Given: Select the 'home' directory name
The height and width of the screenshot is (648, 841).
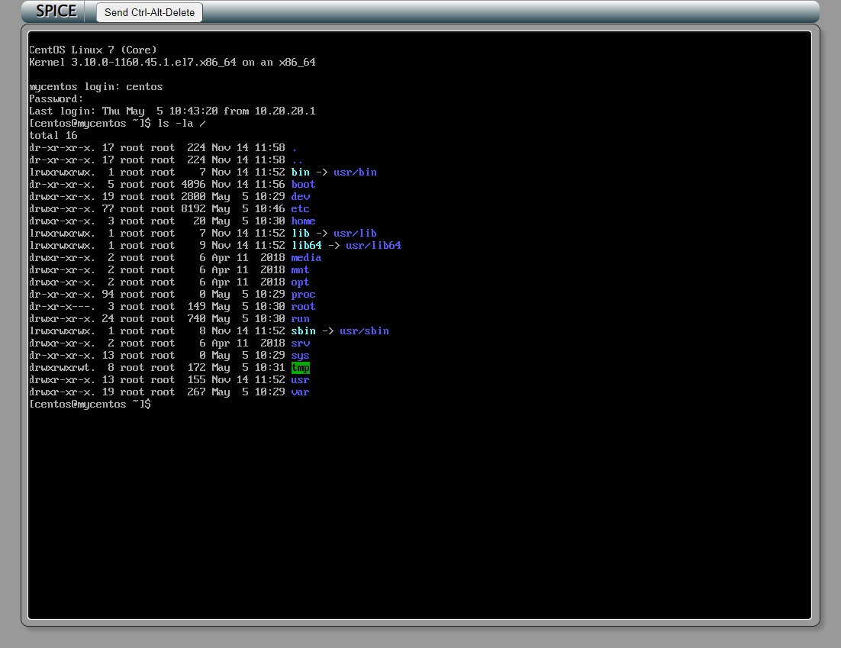Looking at the screenshot, I should (303, 221).
